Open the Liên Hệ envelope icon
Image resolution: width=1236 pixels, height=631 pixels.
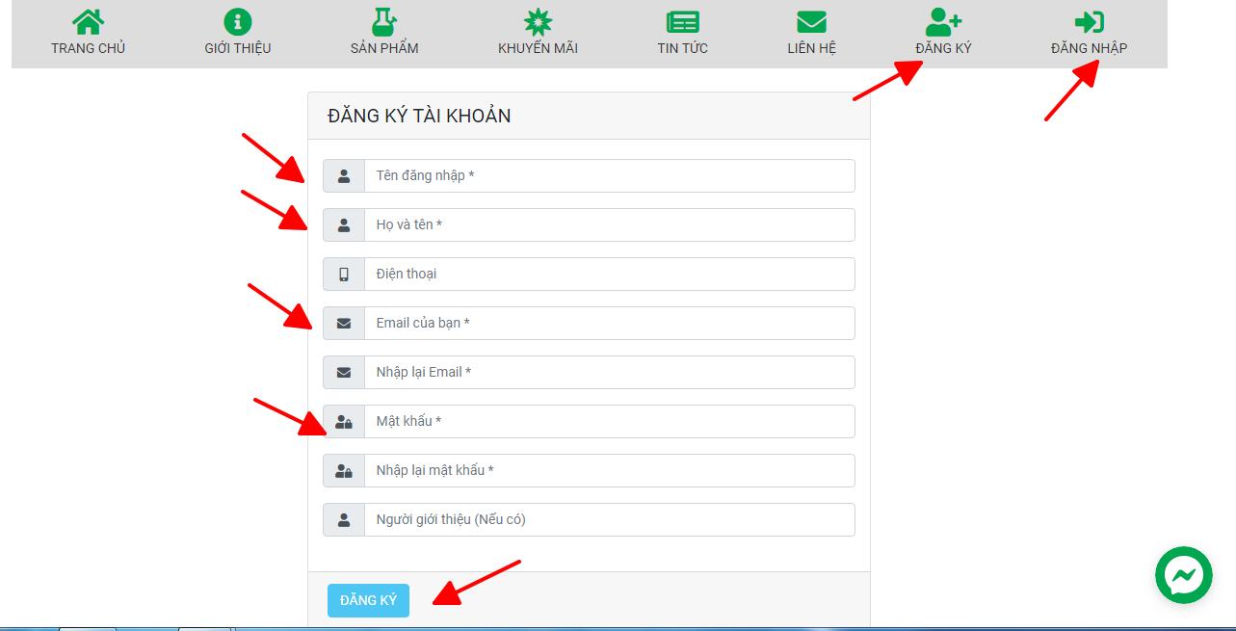pos(811,21)
